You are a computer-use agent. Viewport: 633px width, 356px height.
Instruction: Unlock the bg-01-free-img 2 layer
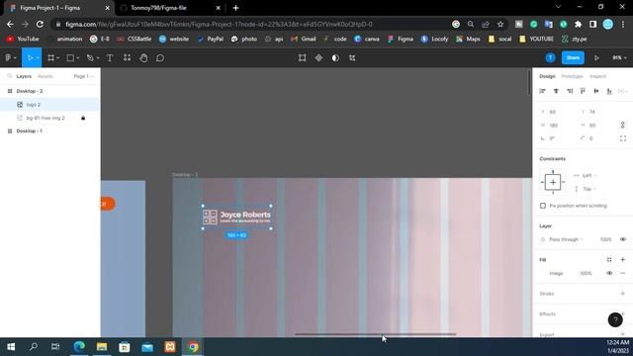tap(83, 118)
